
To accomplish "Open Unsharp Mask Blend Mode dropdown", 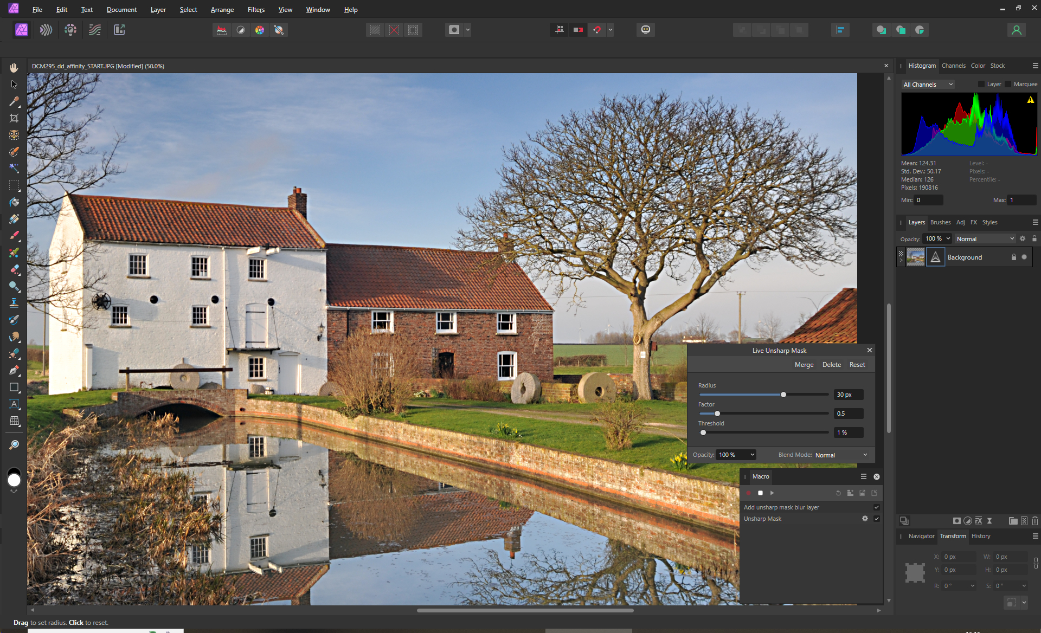I will pyautogui.click(x=841, y=455).
